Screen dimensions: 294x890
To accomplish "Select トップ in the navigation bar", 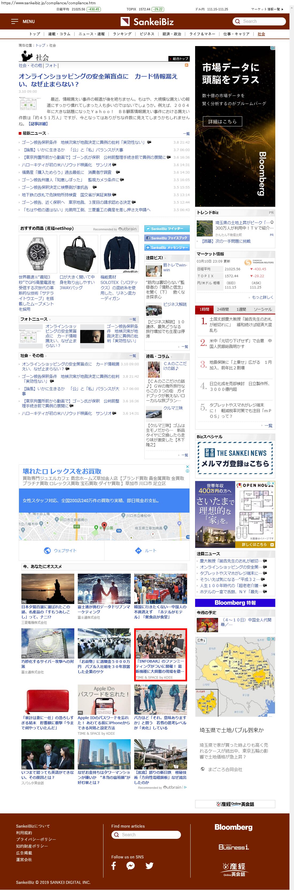I will pos(34,34).
